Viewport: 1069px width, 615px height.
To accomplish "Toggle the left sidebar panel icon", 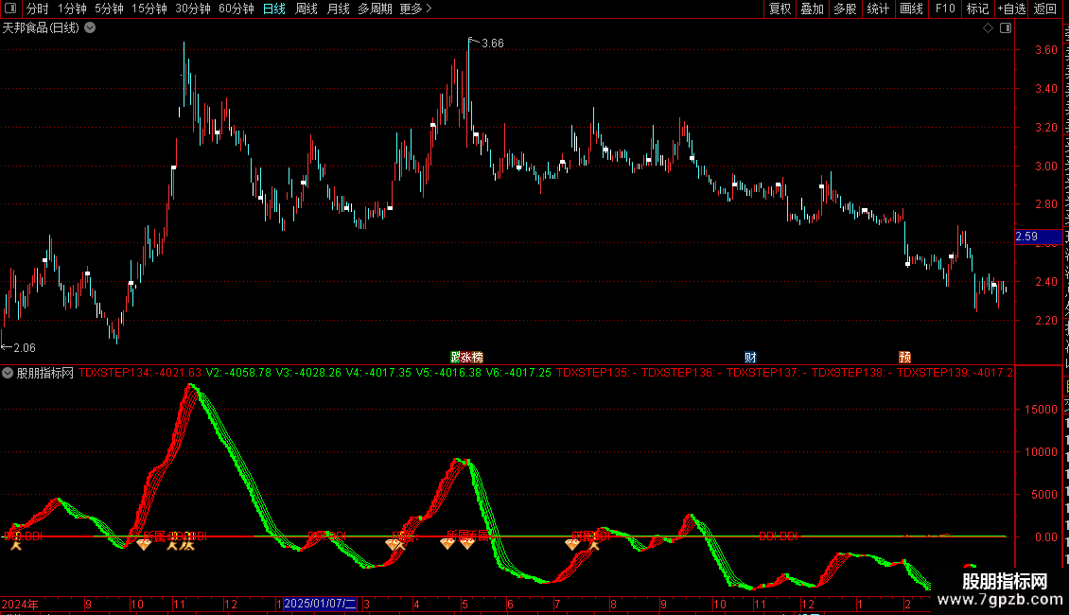I will [x=10, y=9].
